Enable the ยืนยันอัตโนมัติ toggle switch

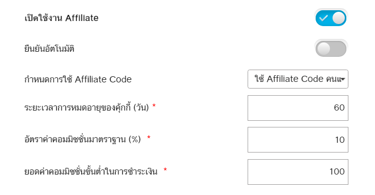(x=331, y=49)
